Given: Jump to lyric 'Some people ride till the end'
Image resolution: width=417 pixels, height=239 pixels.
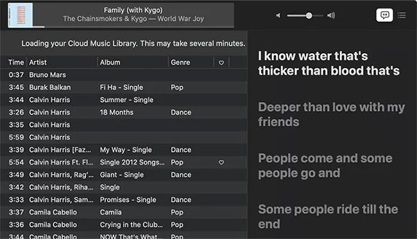Looking at the screenshot, I should point(328,217).
